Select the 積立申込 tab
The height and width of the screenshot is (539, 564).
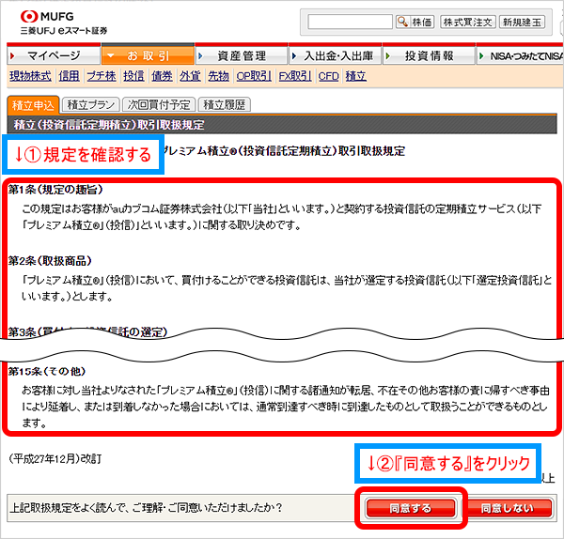coord(33,105)
